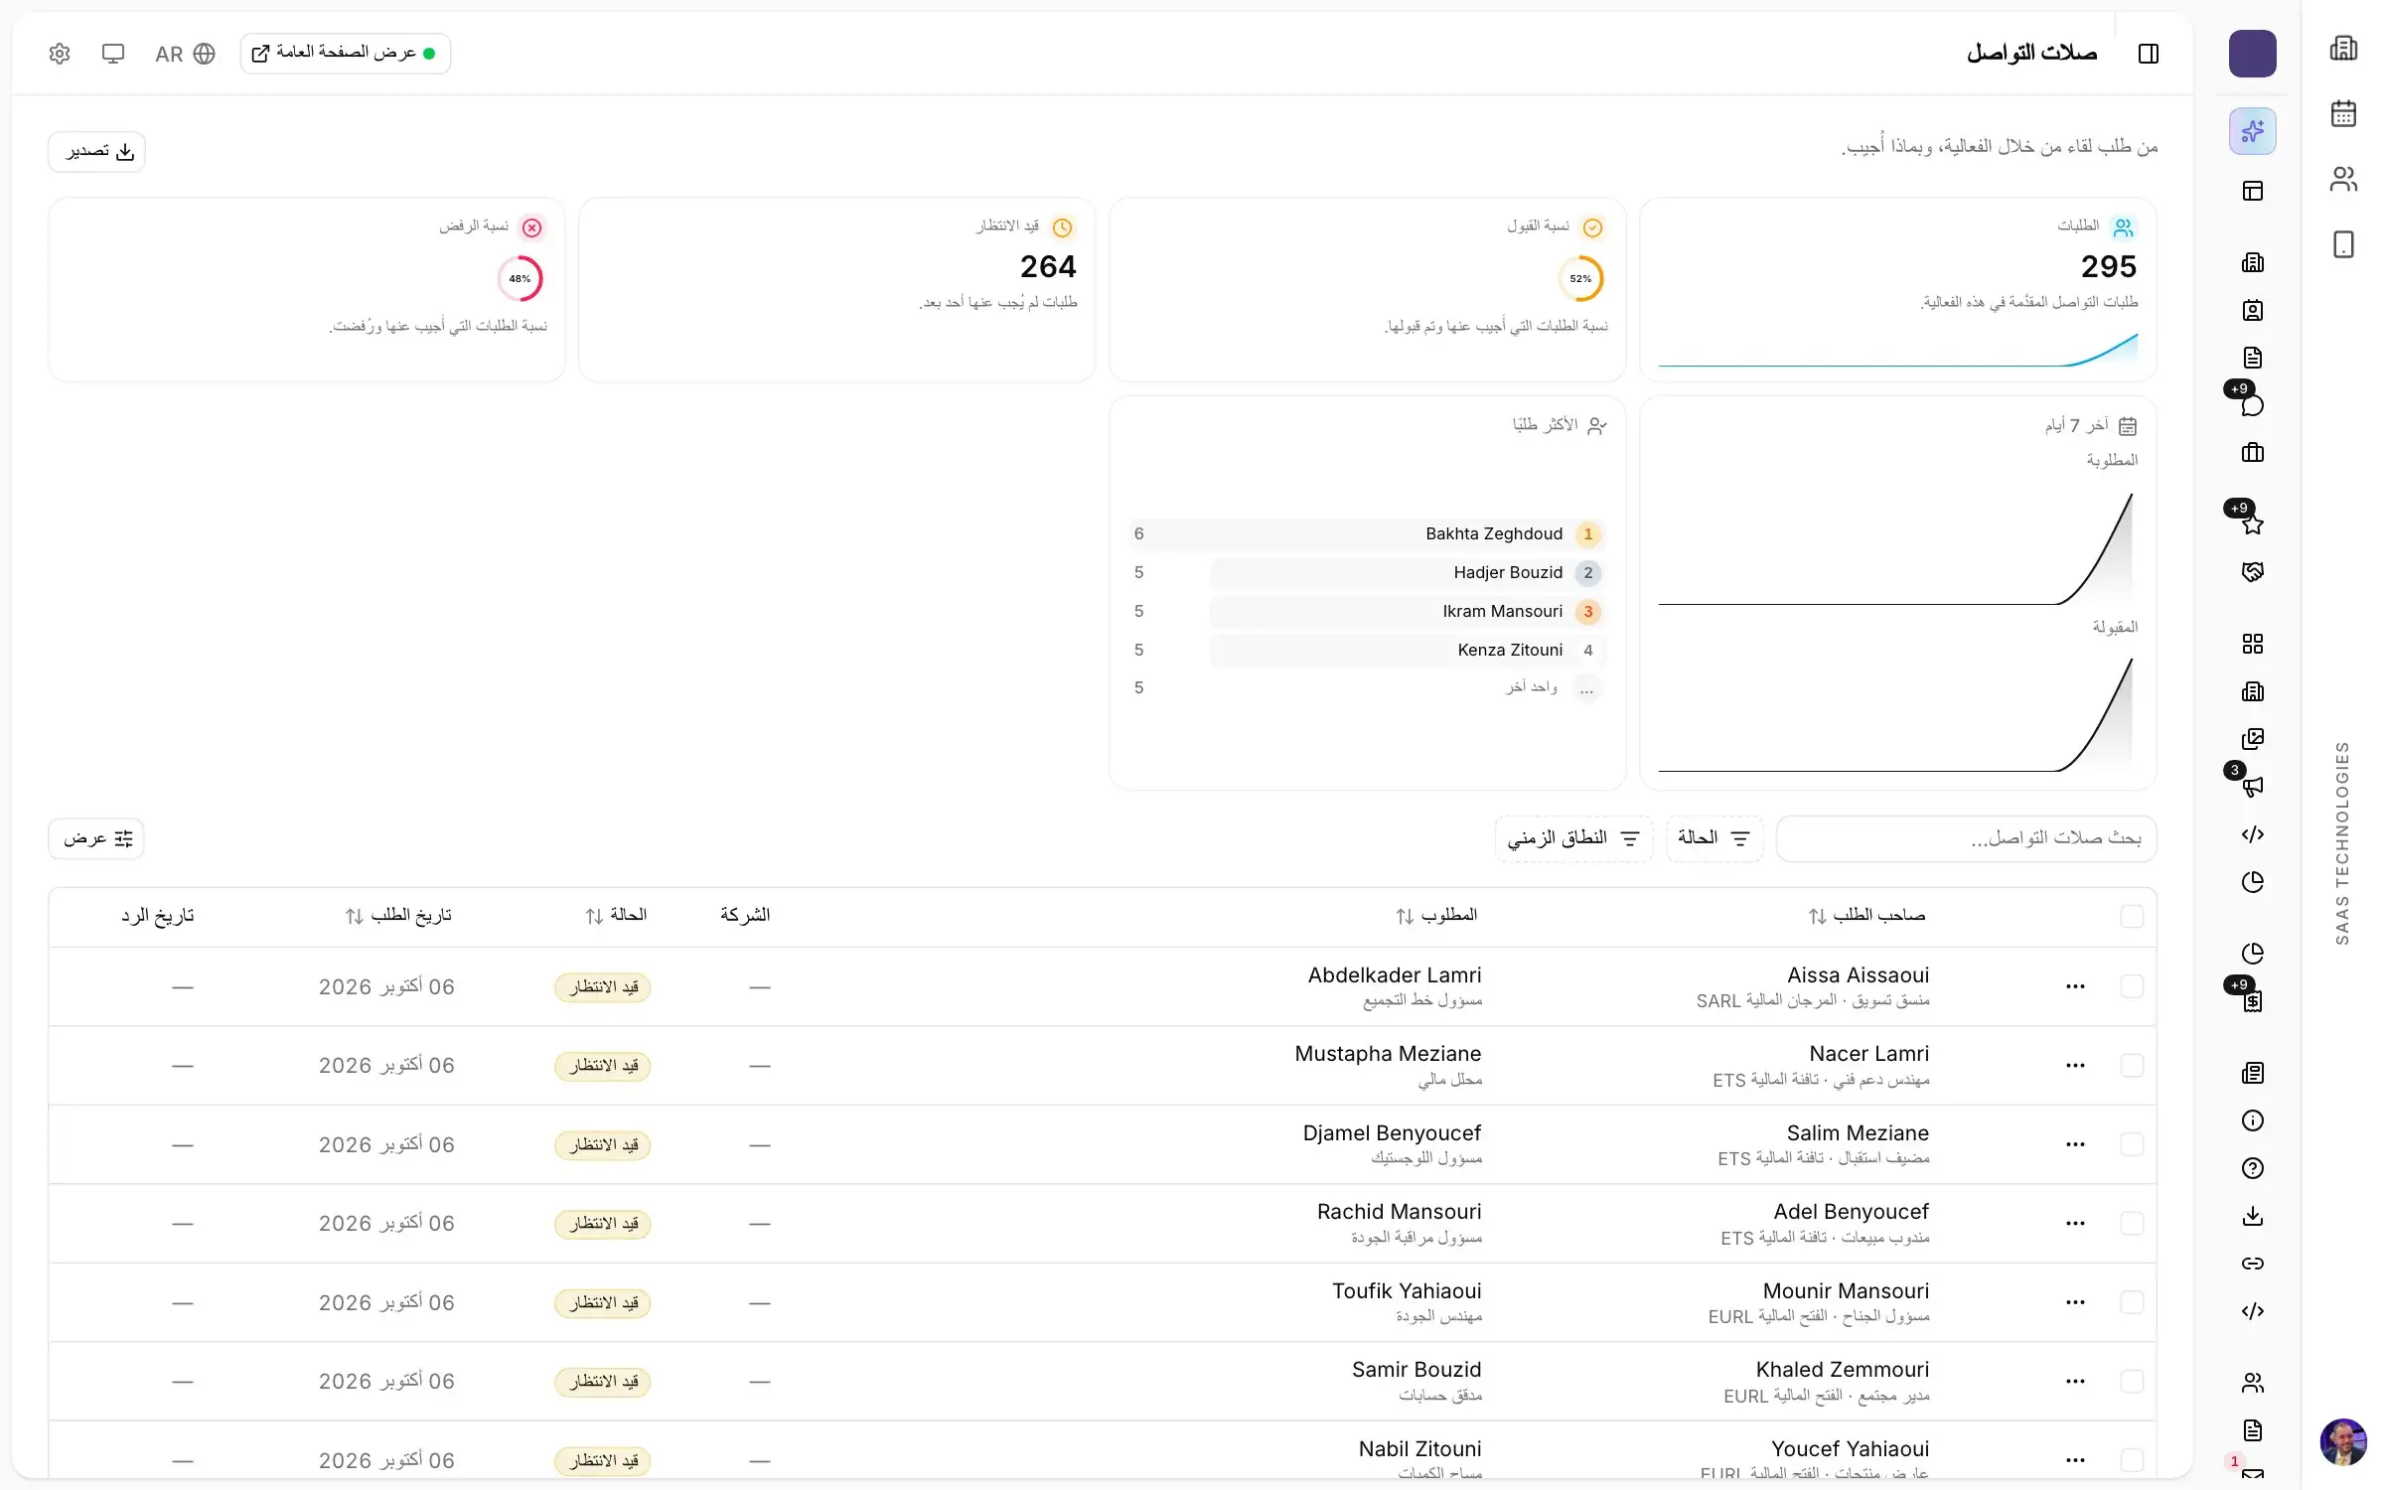Open the handshake icon in sidebar
The width and height of the screenshot is (2384, 1490).
tap(2252, 572)
